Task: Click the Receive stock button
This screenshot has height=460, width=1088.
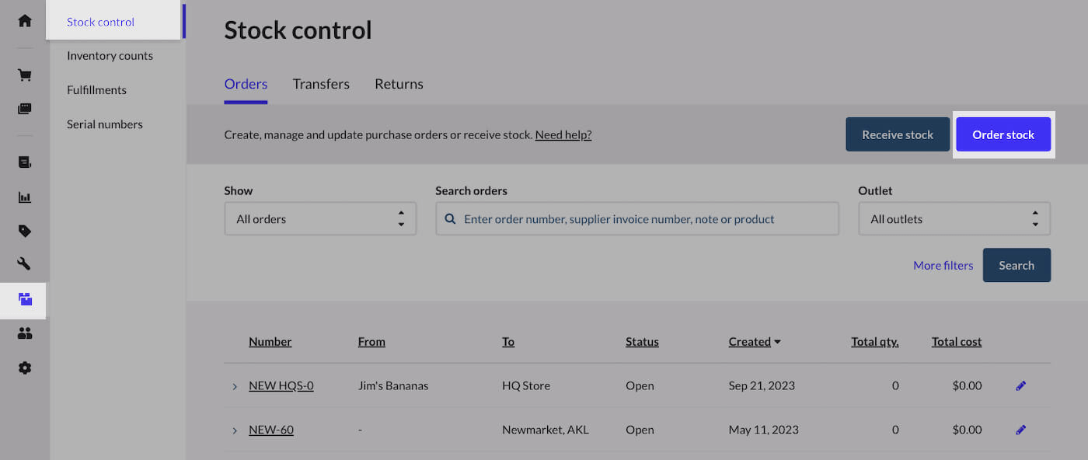Action: click(897, 134)
